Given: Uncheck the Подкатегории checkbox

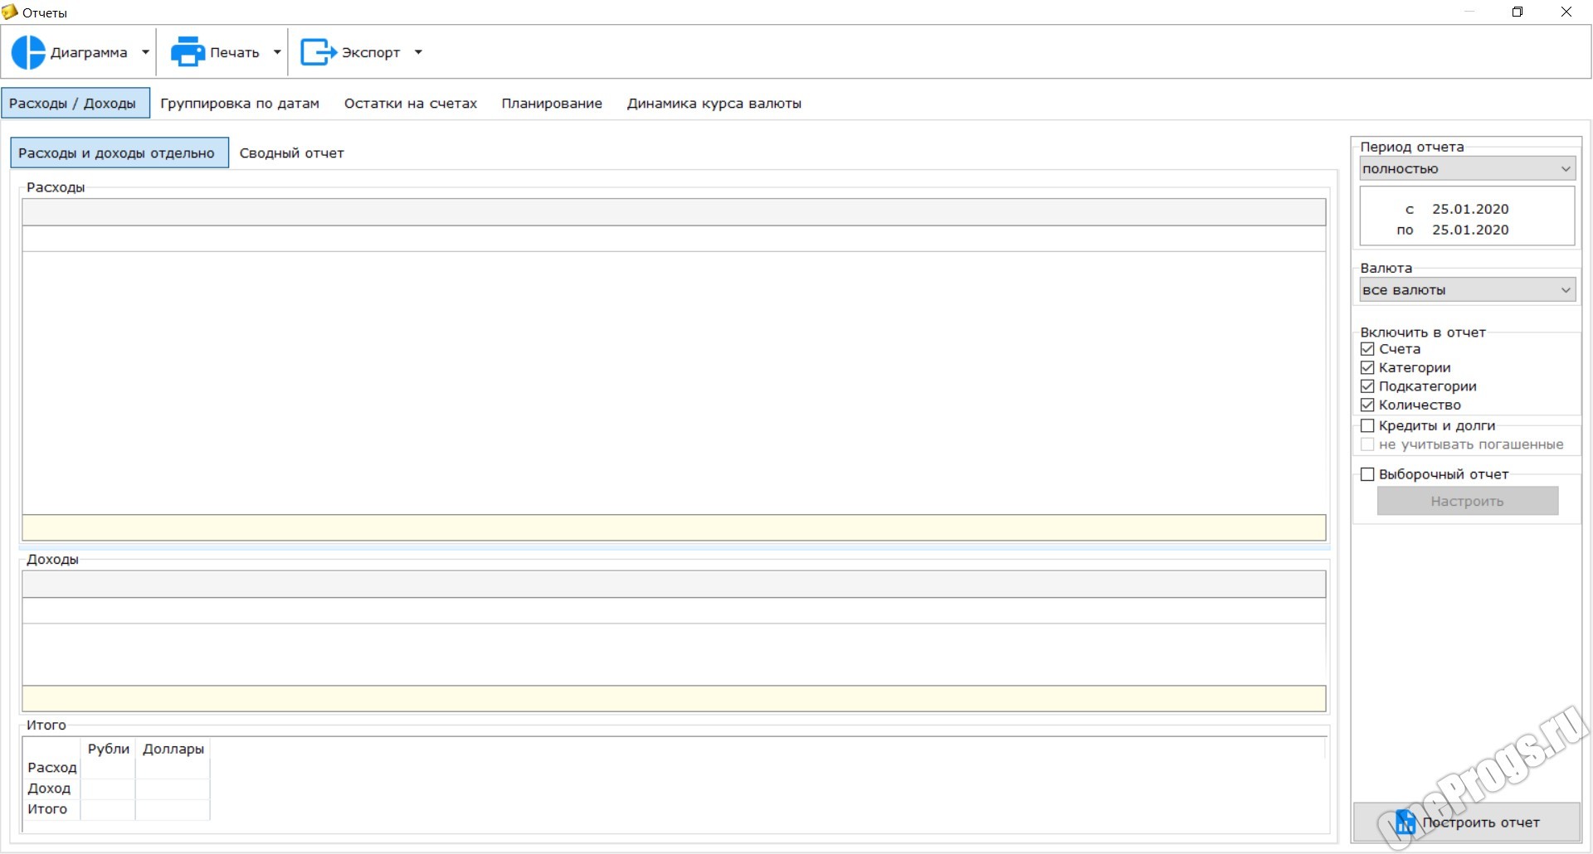Looking at the screenshot, I should click(x=1367, y=386).
